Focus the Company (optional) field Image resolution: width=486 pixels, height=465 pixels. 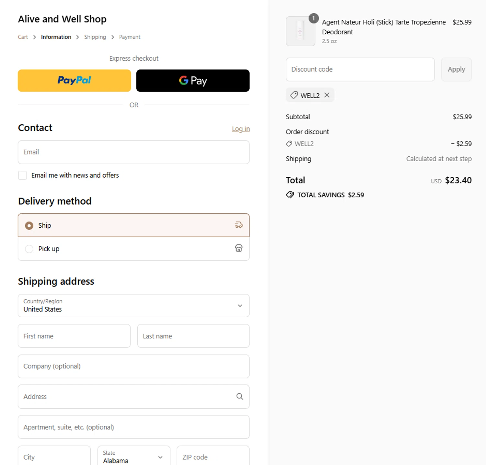pyautogui.click(x=133, y=366)
